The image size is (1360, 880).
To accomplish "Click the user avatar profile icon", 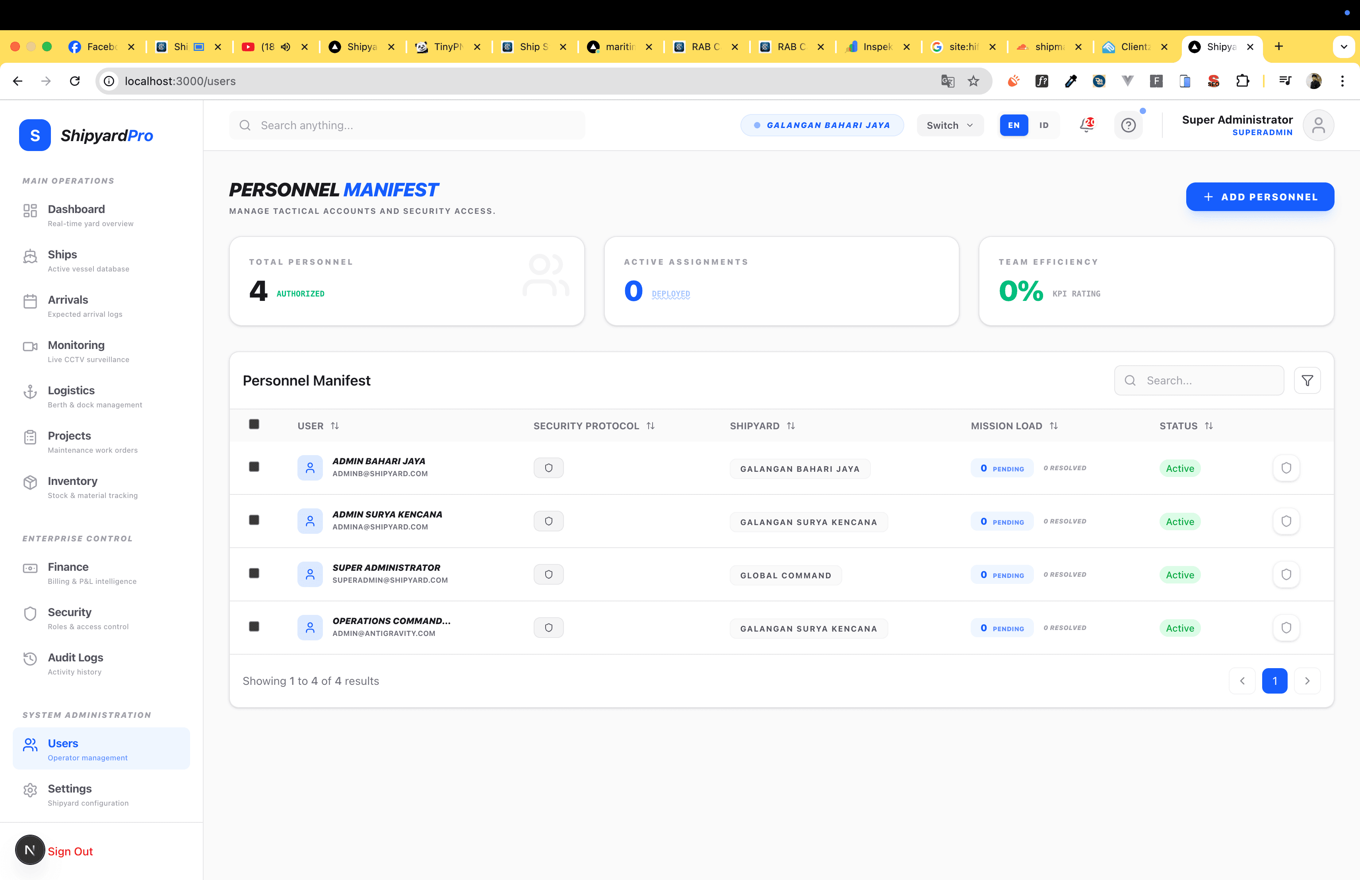I will (1318, 125).
